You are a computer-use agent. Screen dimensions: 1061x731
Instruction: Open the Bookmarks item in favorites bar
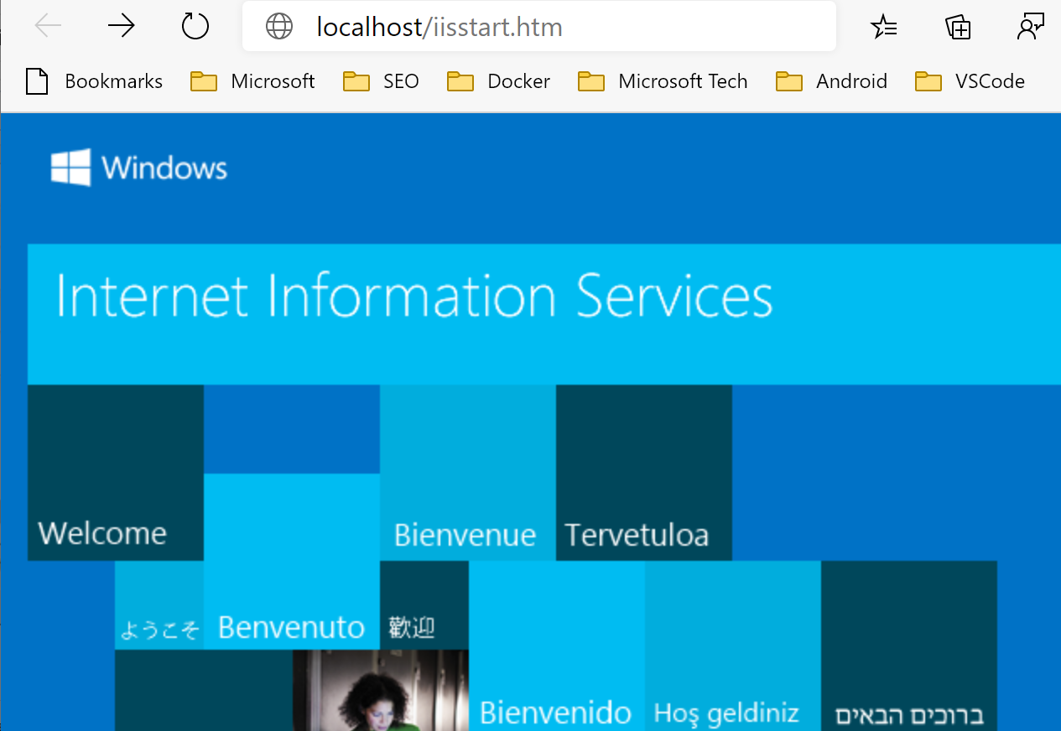[x=94, y=81]
